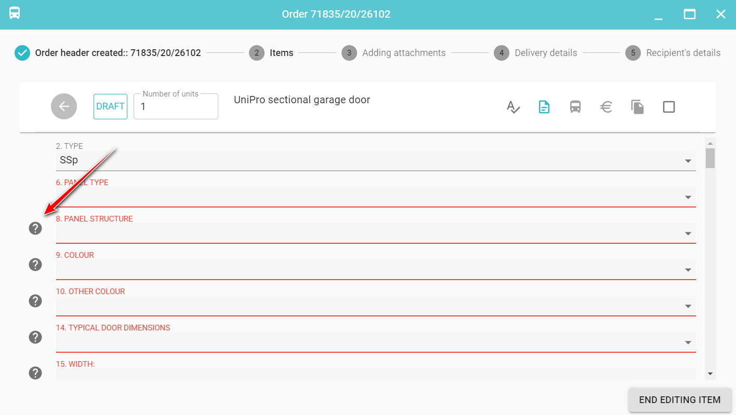
Task: Click the euro price icon
Action: click(x=606, y=107)
